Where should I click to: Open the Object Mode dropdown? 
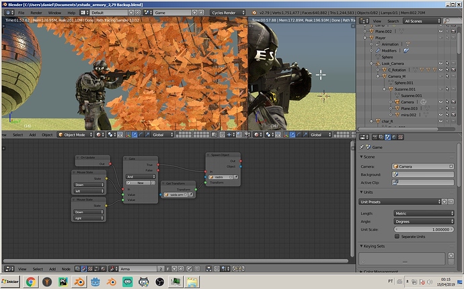tap(75, 135)
